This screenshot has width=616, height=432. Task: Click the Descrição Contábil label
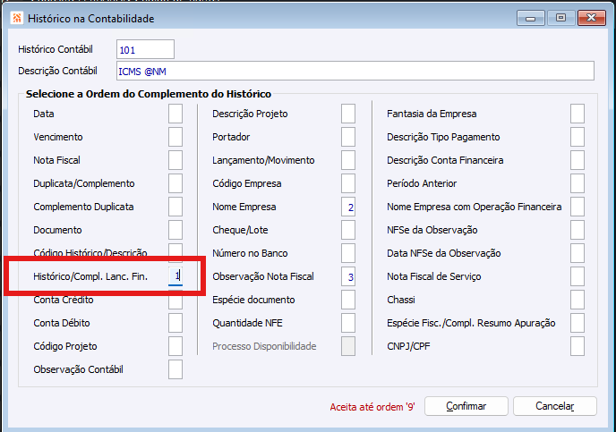(57, 71)
